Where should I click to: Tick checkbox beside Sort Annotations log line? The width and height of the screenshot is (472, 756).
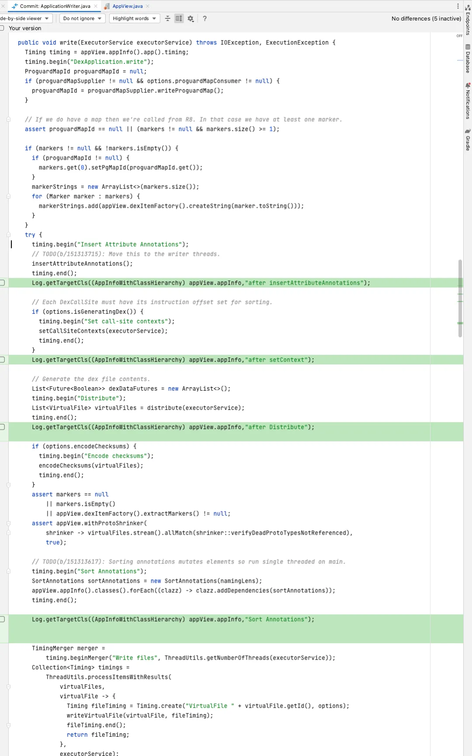tap(2, 619)
